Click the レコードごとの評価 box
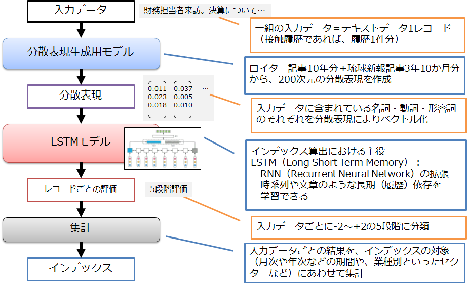The height and width of the screenshot is (286, 467). pos(81,190)
